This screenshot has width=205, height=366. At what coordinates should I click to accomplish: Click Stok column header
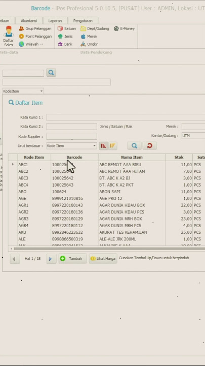[179, 157]
